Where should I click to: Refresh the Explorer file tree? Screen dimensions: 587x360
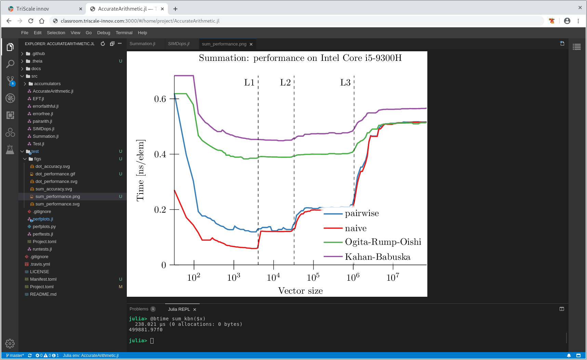[x=103, y=44]
